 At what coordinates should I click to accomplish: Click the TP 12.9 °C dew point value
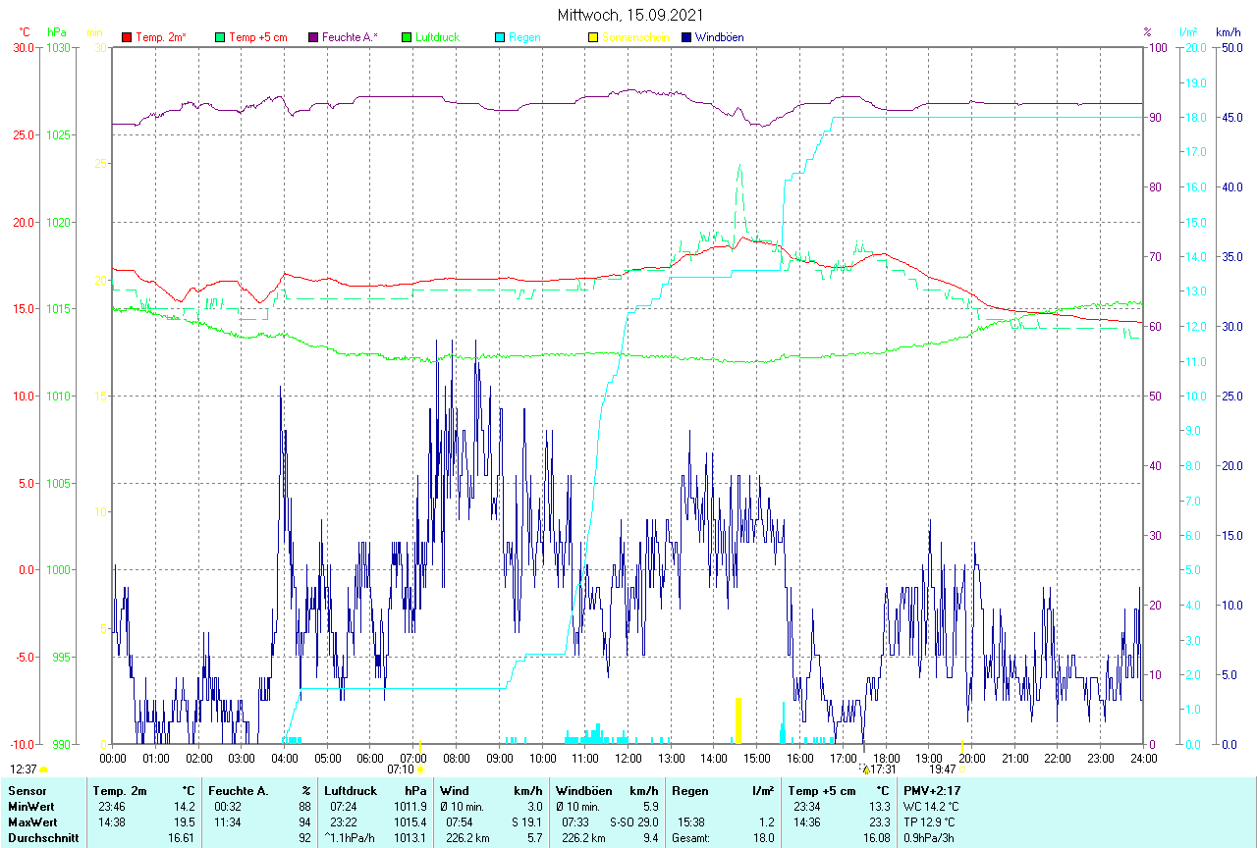[930, 821]
